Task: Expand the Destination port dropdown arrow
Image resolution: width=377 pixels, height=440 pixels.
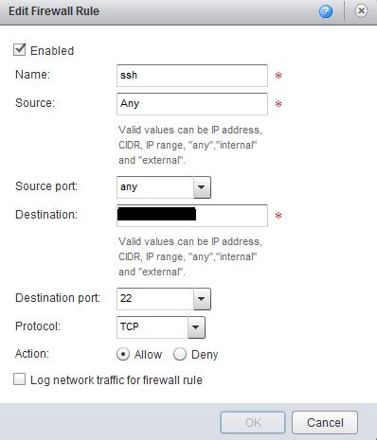Action: point(202,299)
